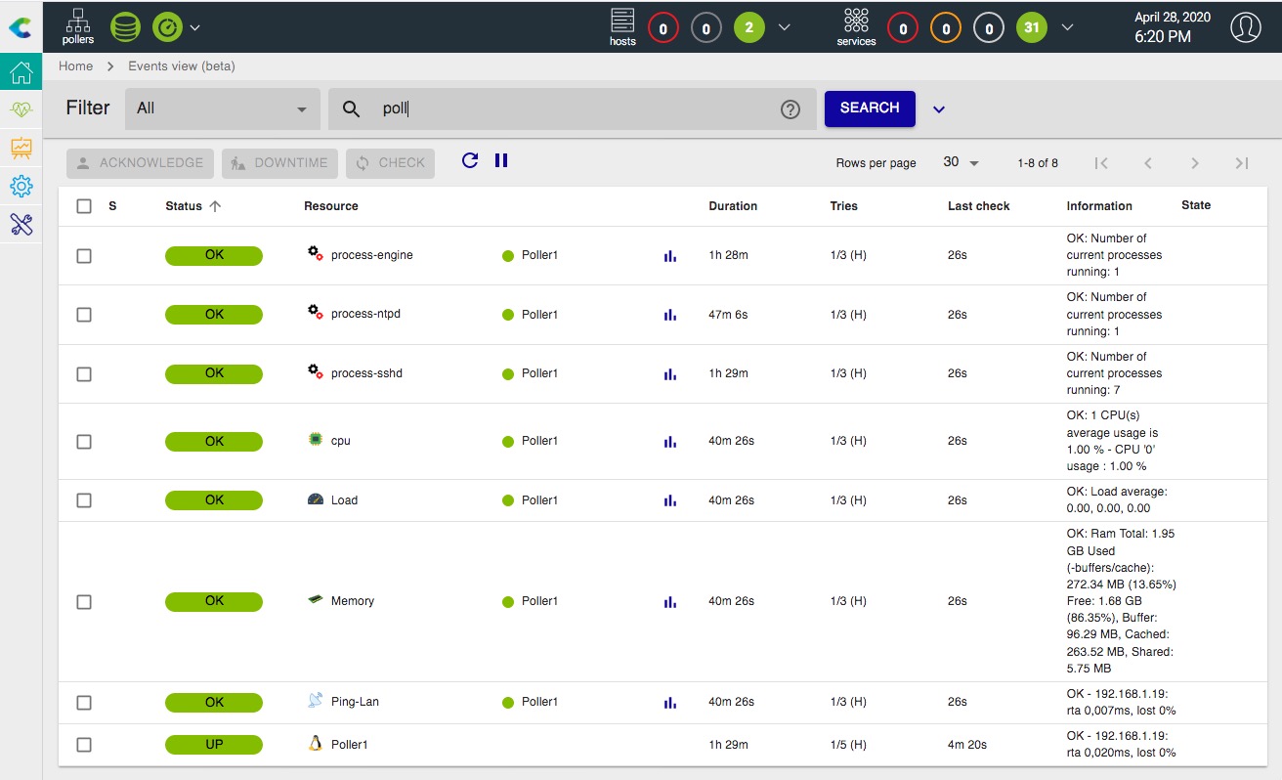
Task: Click the search help question mark icon
Action: point(791,109)
